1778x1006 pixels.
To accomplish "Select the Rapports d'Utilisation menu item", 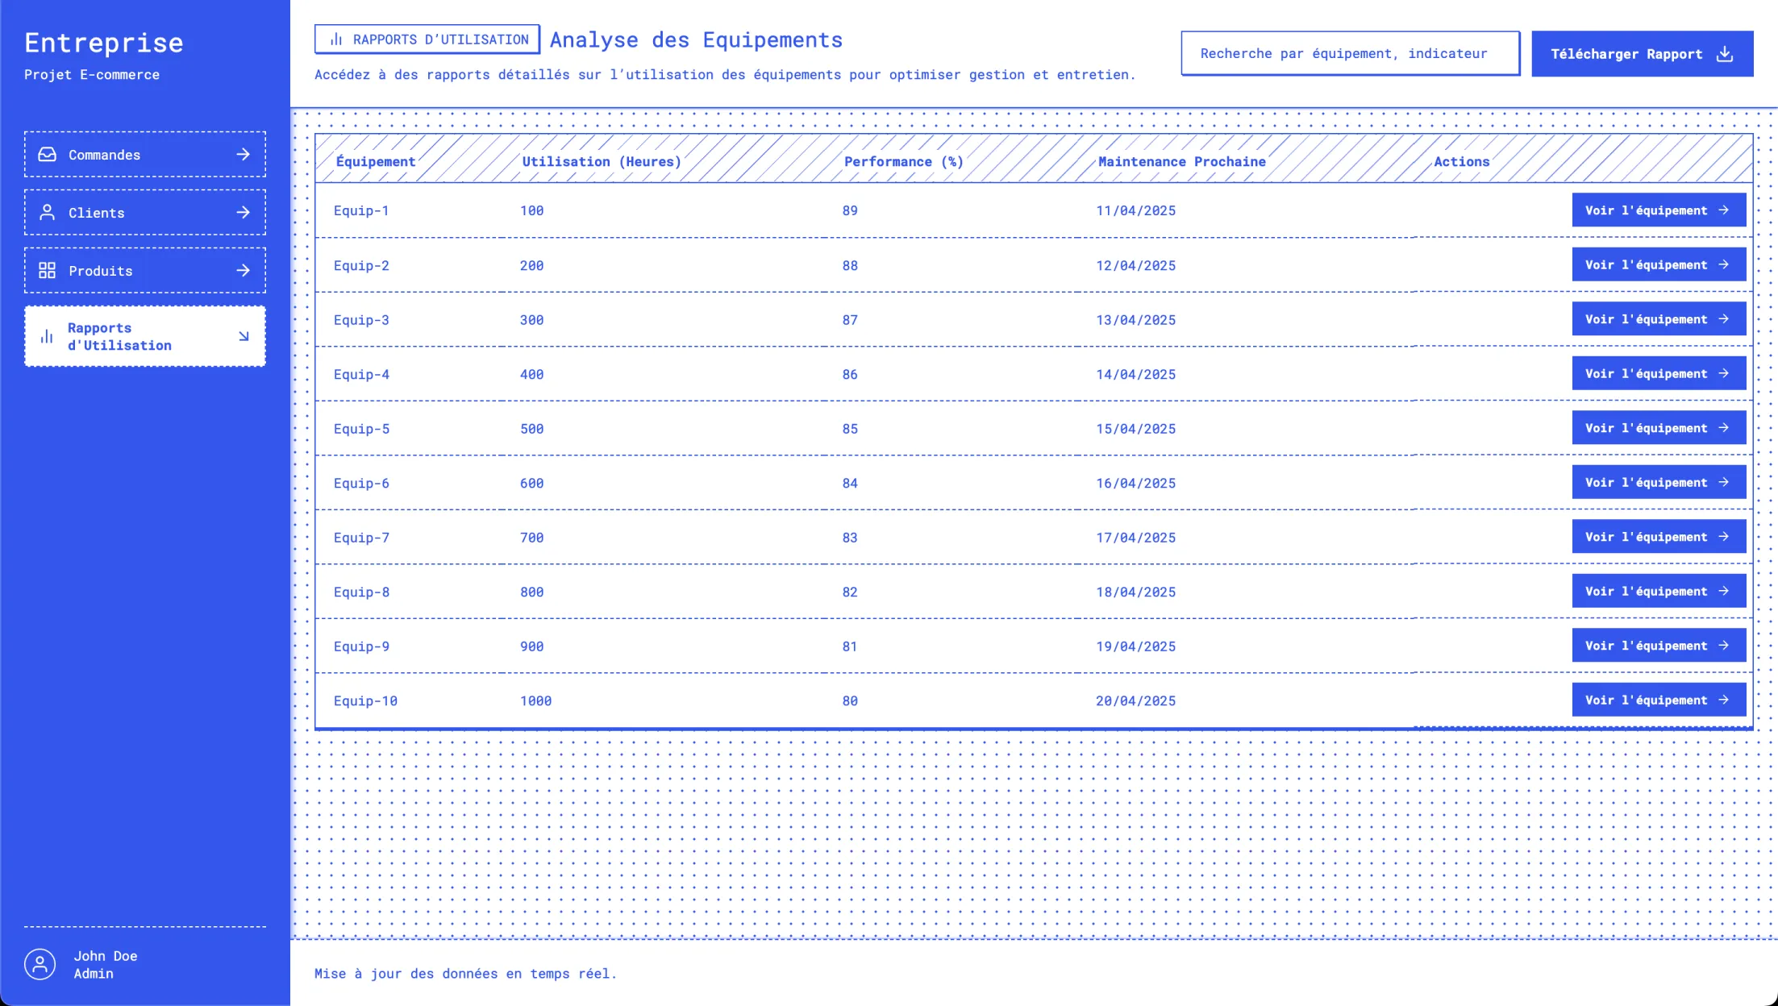I will [145, 336].
